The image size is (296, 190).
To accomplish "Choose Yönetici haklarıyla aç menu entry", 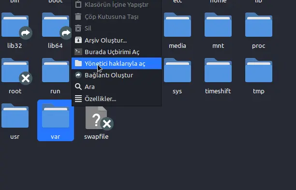I will pyautogui.click(x=117, y=63).
